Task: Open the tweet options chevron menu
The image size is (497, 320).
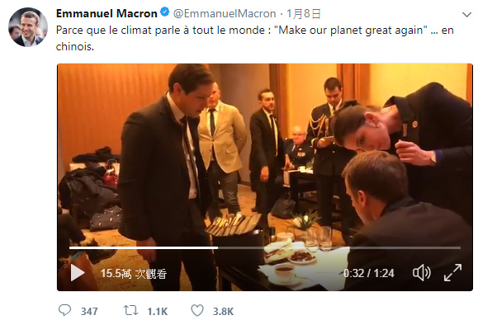Action: tap(466, 15)
